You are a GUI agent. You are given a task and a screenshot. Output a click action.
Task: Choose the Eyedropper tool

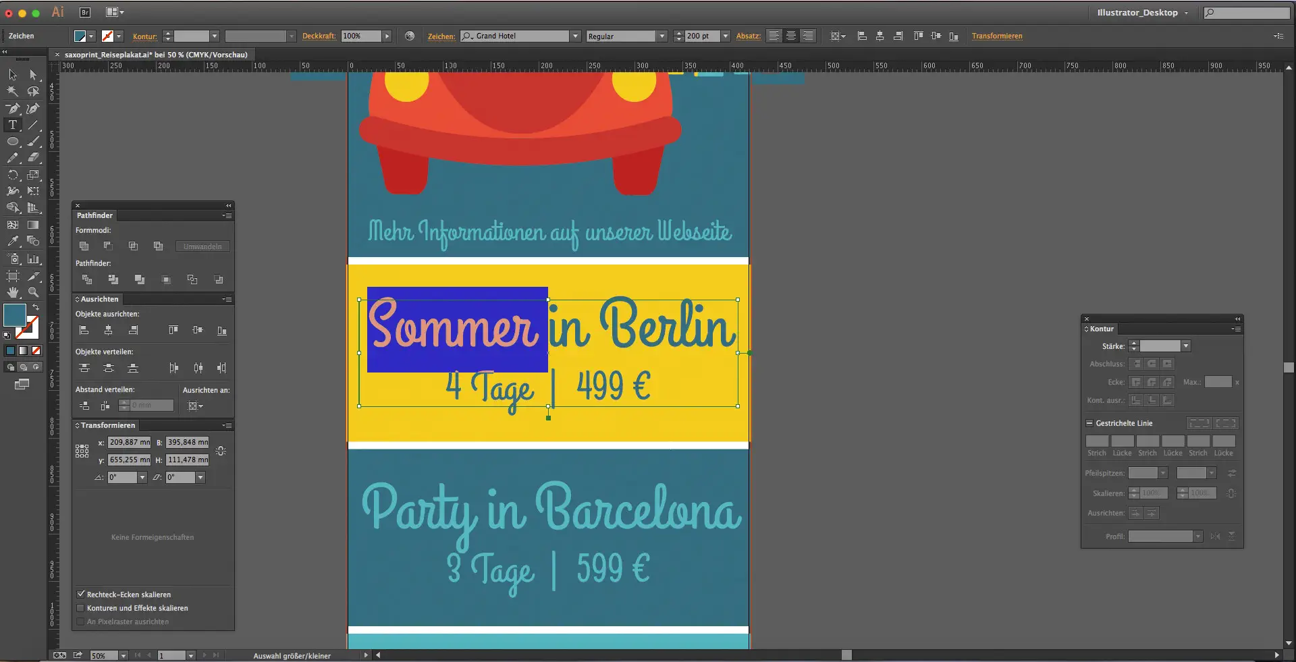(12, 241)
